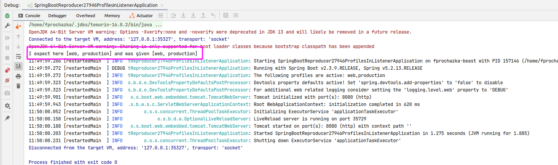The height and width of the screenshot is (165, 558).
Task: Click the 'Xverify:none' deprecated warning line
Action: point(220,32)
